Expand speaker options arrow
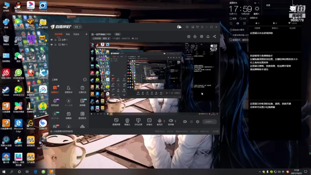The height and width of the screenshot is (175, 311). coord(175,121)
